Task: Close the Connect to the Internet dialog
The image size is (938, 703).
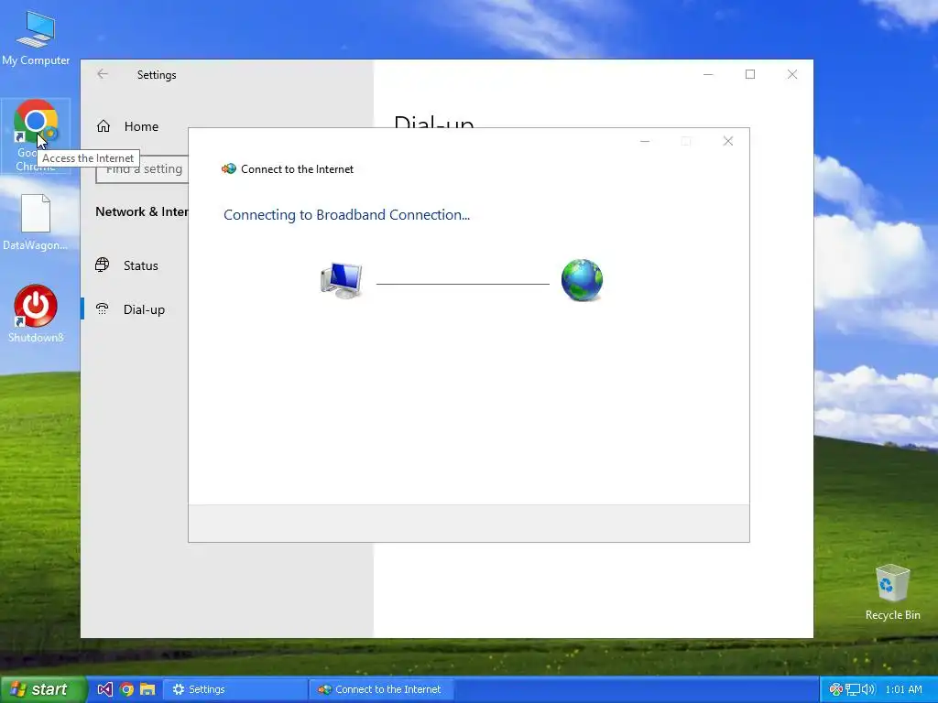Action: coord(728,141)
